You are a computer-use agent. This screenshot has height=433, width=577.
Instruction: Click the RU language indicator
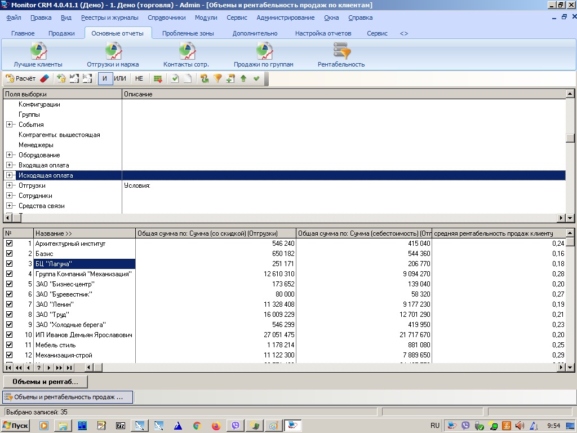435,426
